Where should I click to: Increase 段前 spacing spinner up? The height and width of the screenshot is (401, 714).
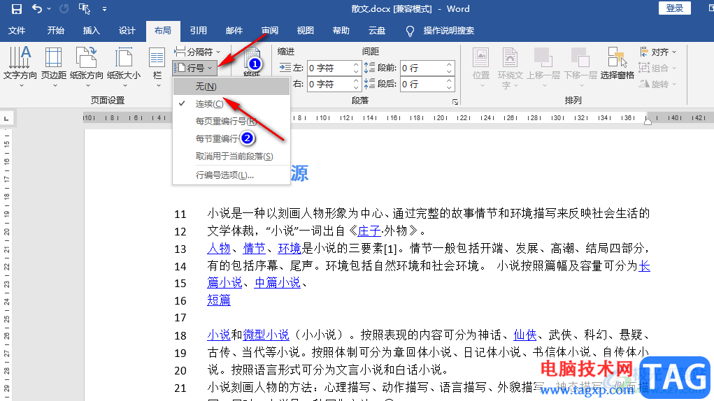(x=449, y=64)
